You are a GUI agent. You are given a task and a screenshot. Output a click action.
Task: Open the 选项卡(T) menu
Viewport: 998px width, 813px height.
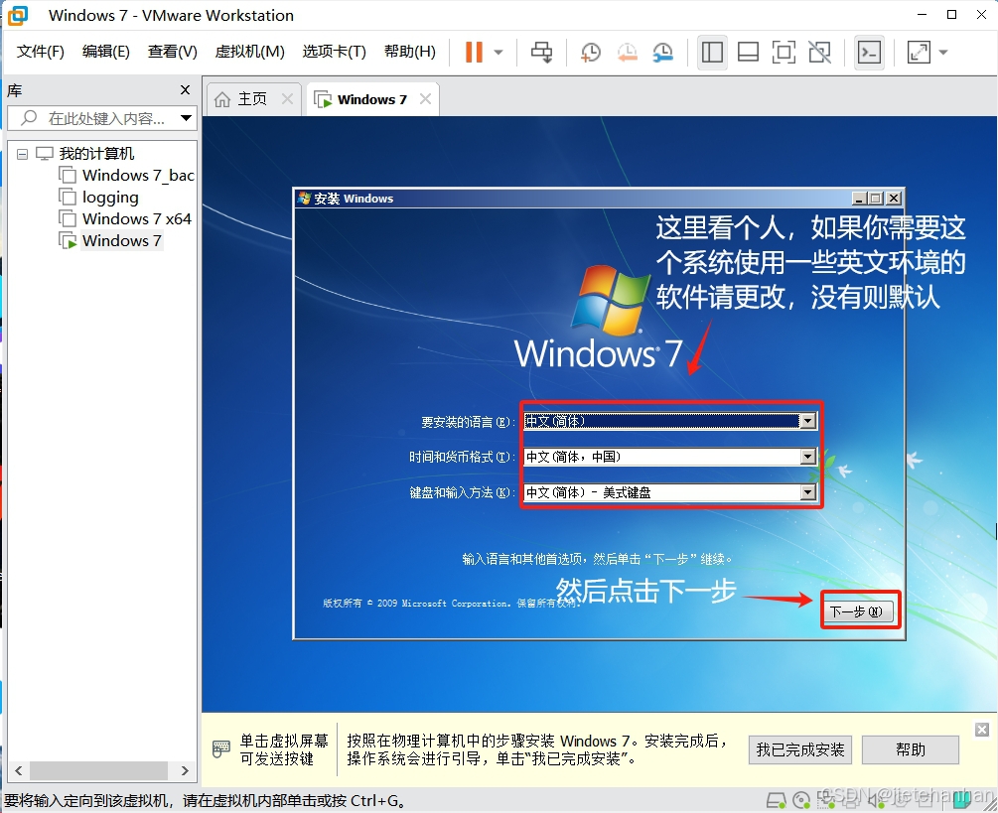pyautogui.click(x=334, y=52)
